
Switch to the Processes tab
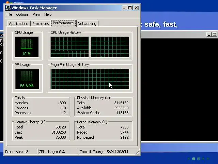41,24
